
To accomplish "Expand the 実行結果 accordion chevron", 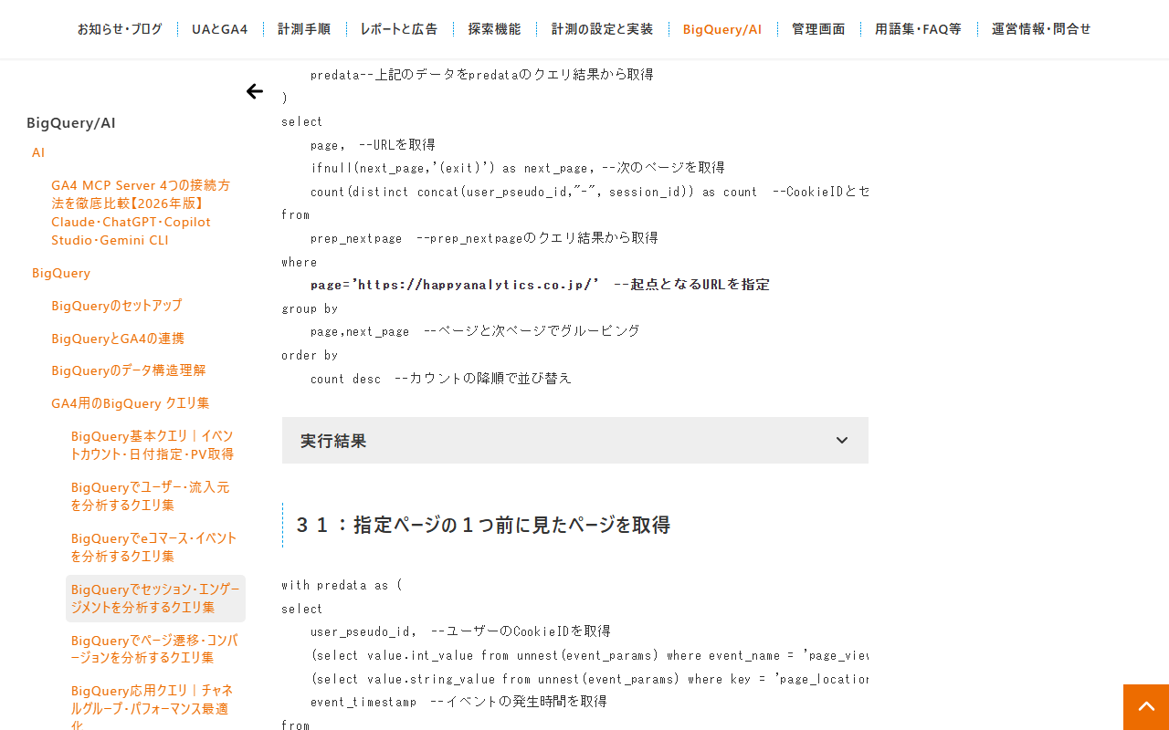I will (842, 441).
